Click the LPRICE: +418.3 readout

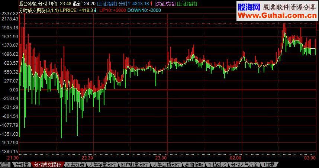[77, 10]
